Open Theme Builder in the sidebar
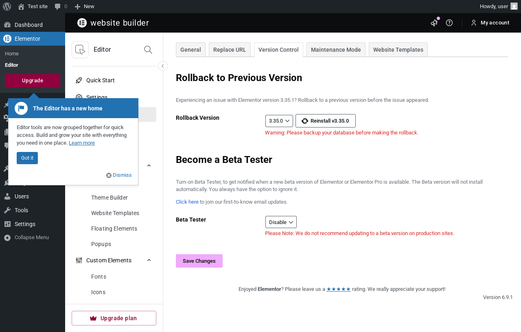 pos(109,198)
